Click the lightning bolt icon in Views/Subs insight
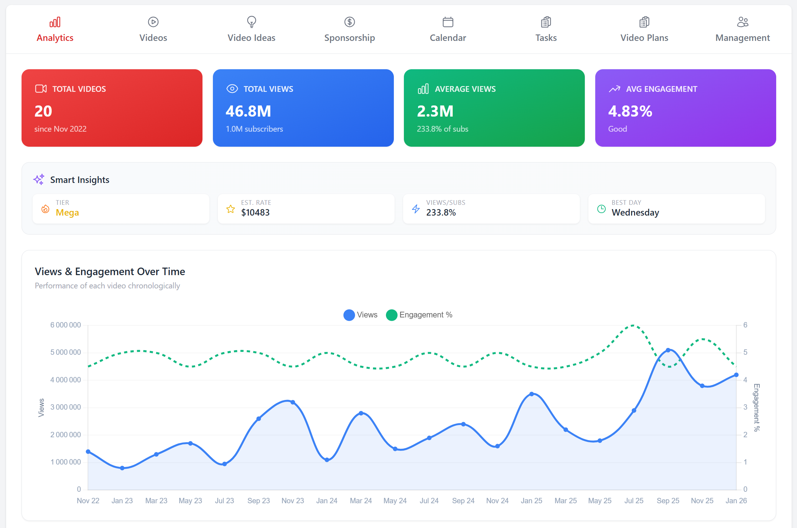 (416, 209)
